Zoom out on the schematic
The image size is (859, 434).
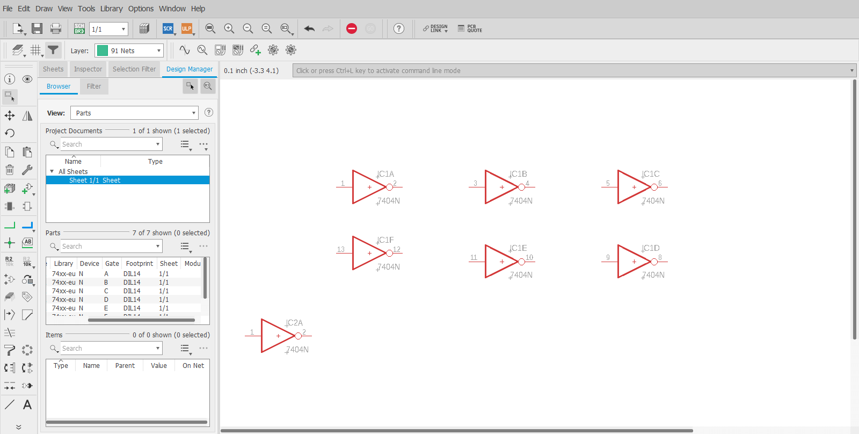[247, 28]
